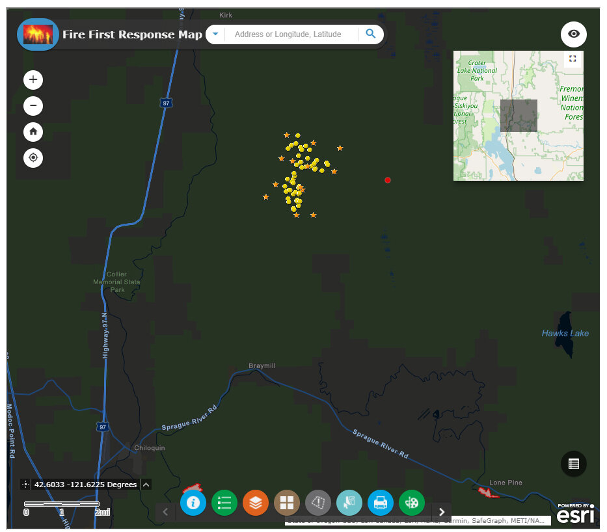The image size is (607, 532).
Task: Open the map information widget
Action: click(x=193, y=503)
